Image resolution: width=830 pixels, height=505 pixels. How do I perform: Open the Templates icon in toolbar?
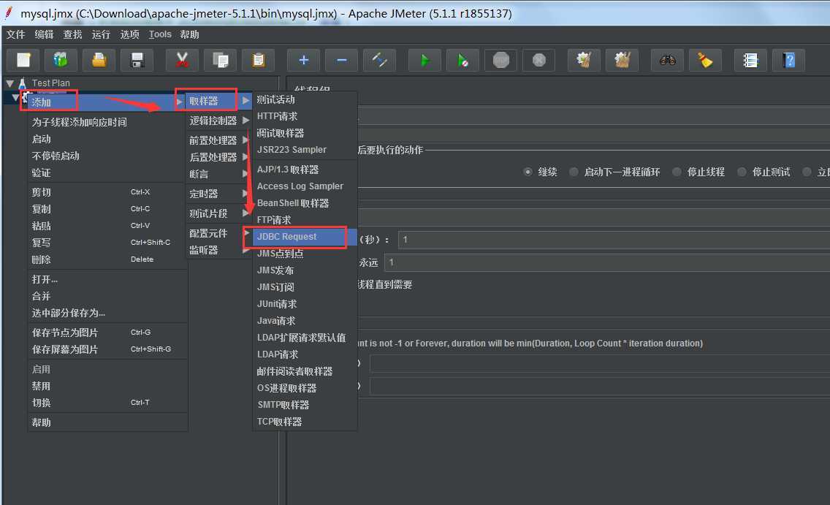pyautogui.click(x=61, y=60)
